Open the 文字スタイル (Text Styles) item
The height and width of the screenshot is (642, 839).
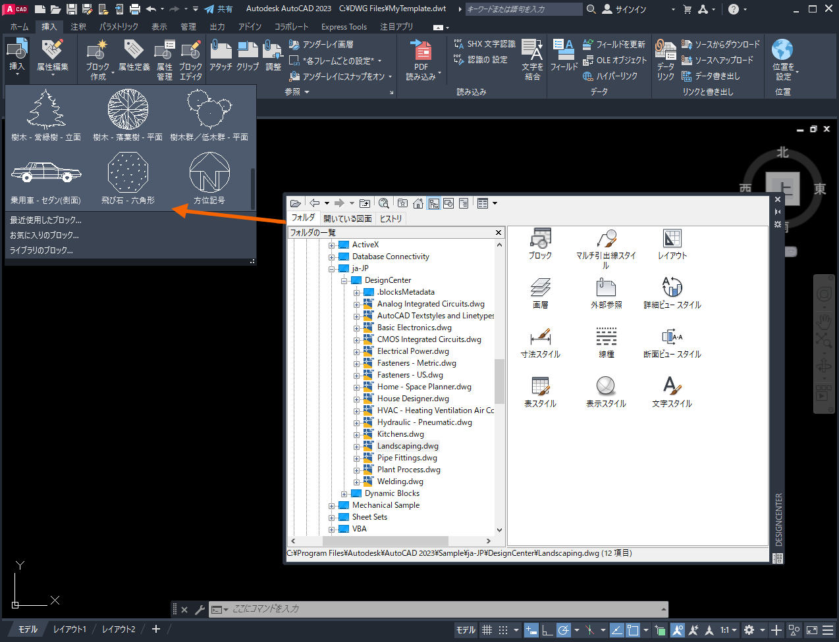point(672,392)
